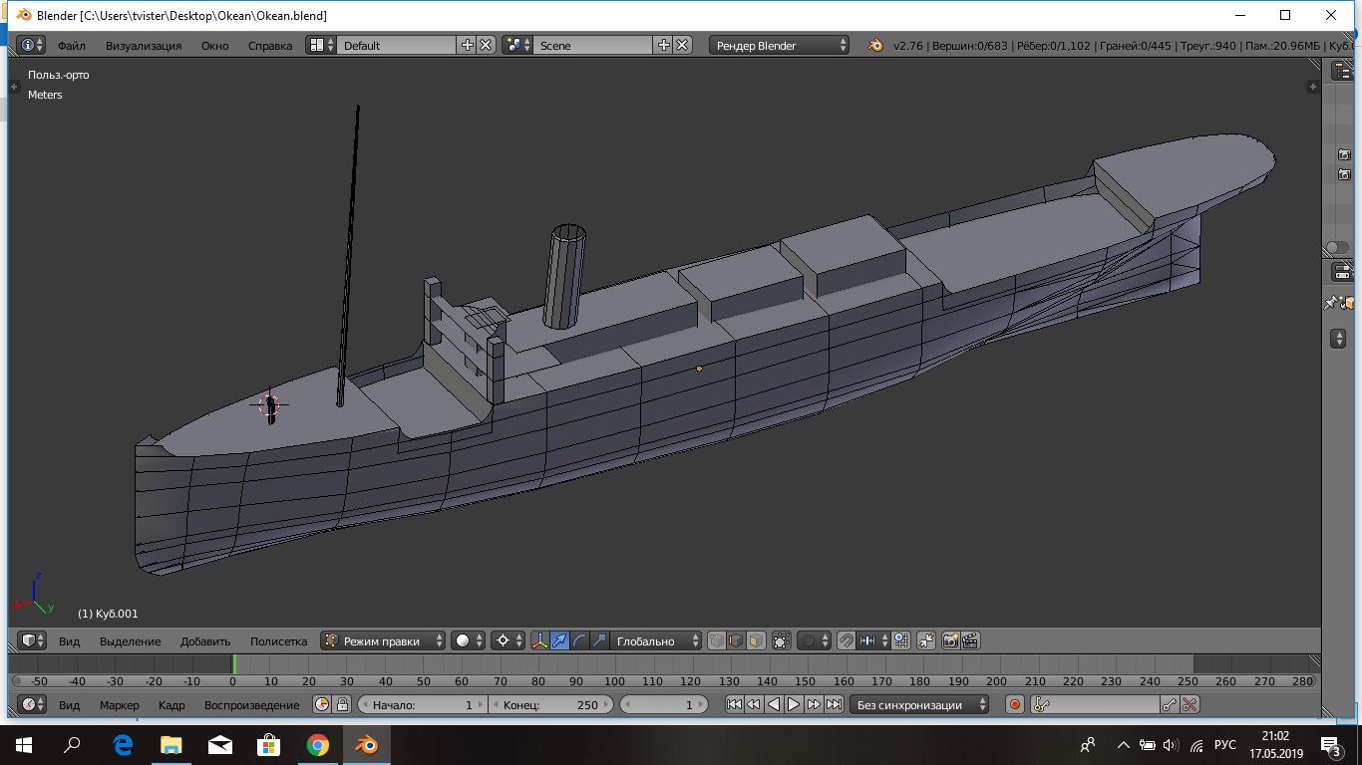Click the delete keyframe icon in timeline
The width and height of the screenshot is (1362, 765).
[x=1190, y=705]
